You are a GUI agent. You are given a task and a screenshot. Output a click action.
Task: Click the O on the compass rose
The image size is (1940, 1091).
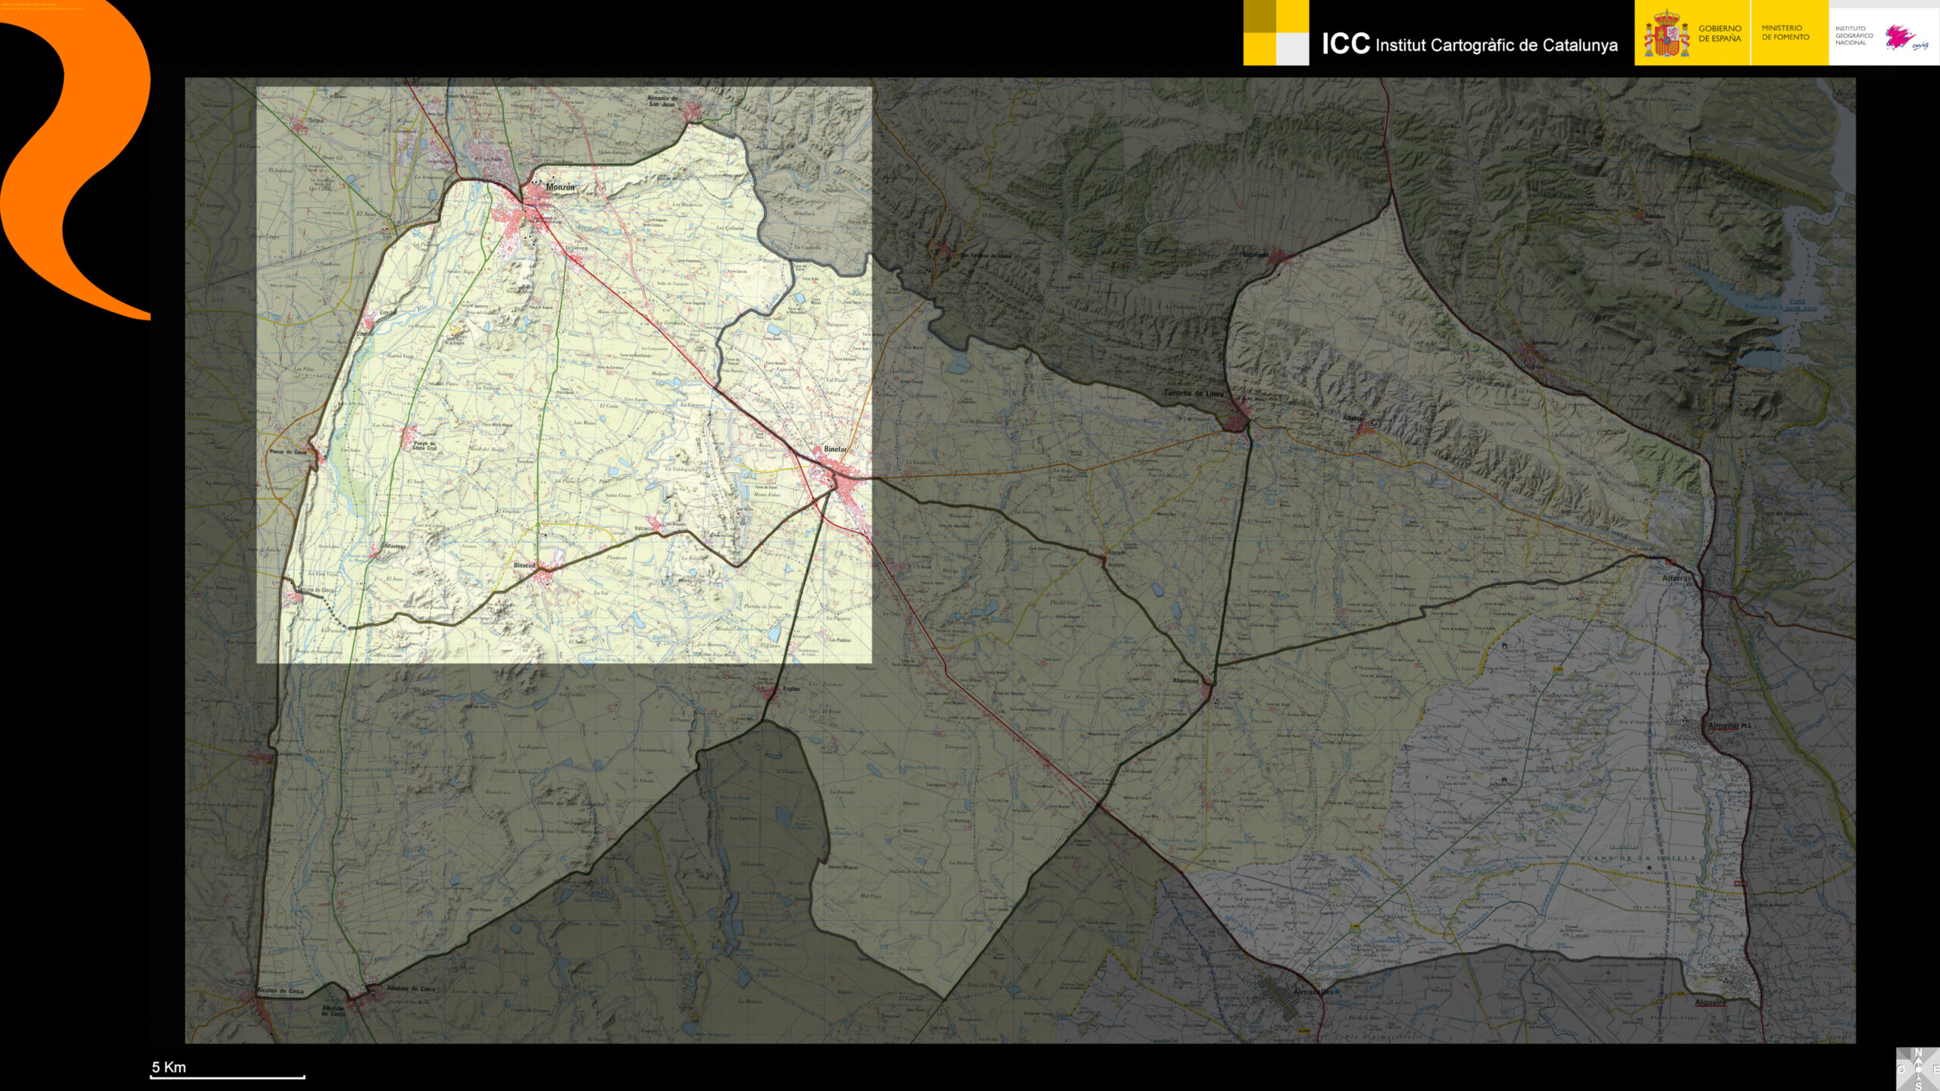[1901, 1070]
